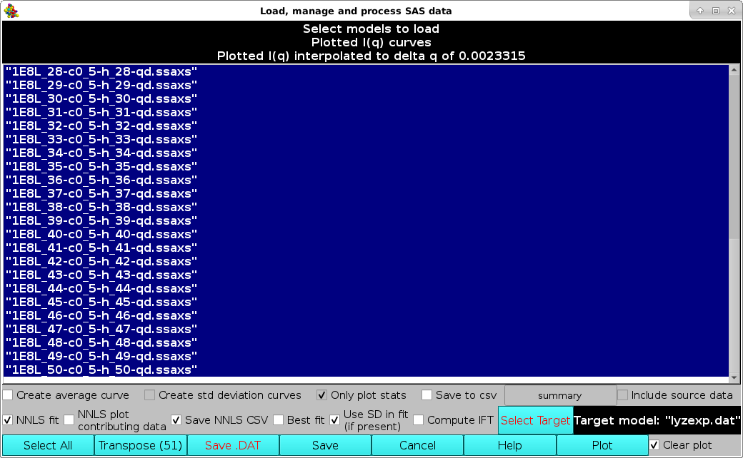Click the window roll-up arrow icon

[x=699, y=11]
